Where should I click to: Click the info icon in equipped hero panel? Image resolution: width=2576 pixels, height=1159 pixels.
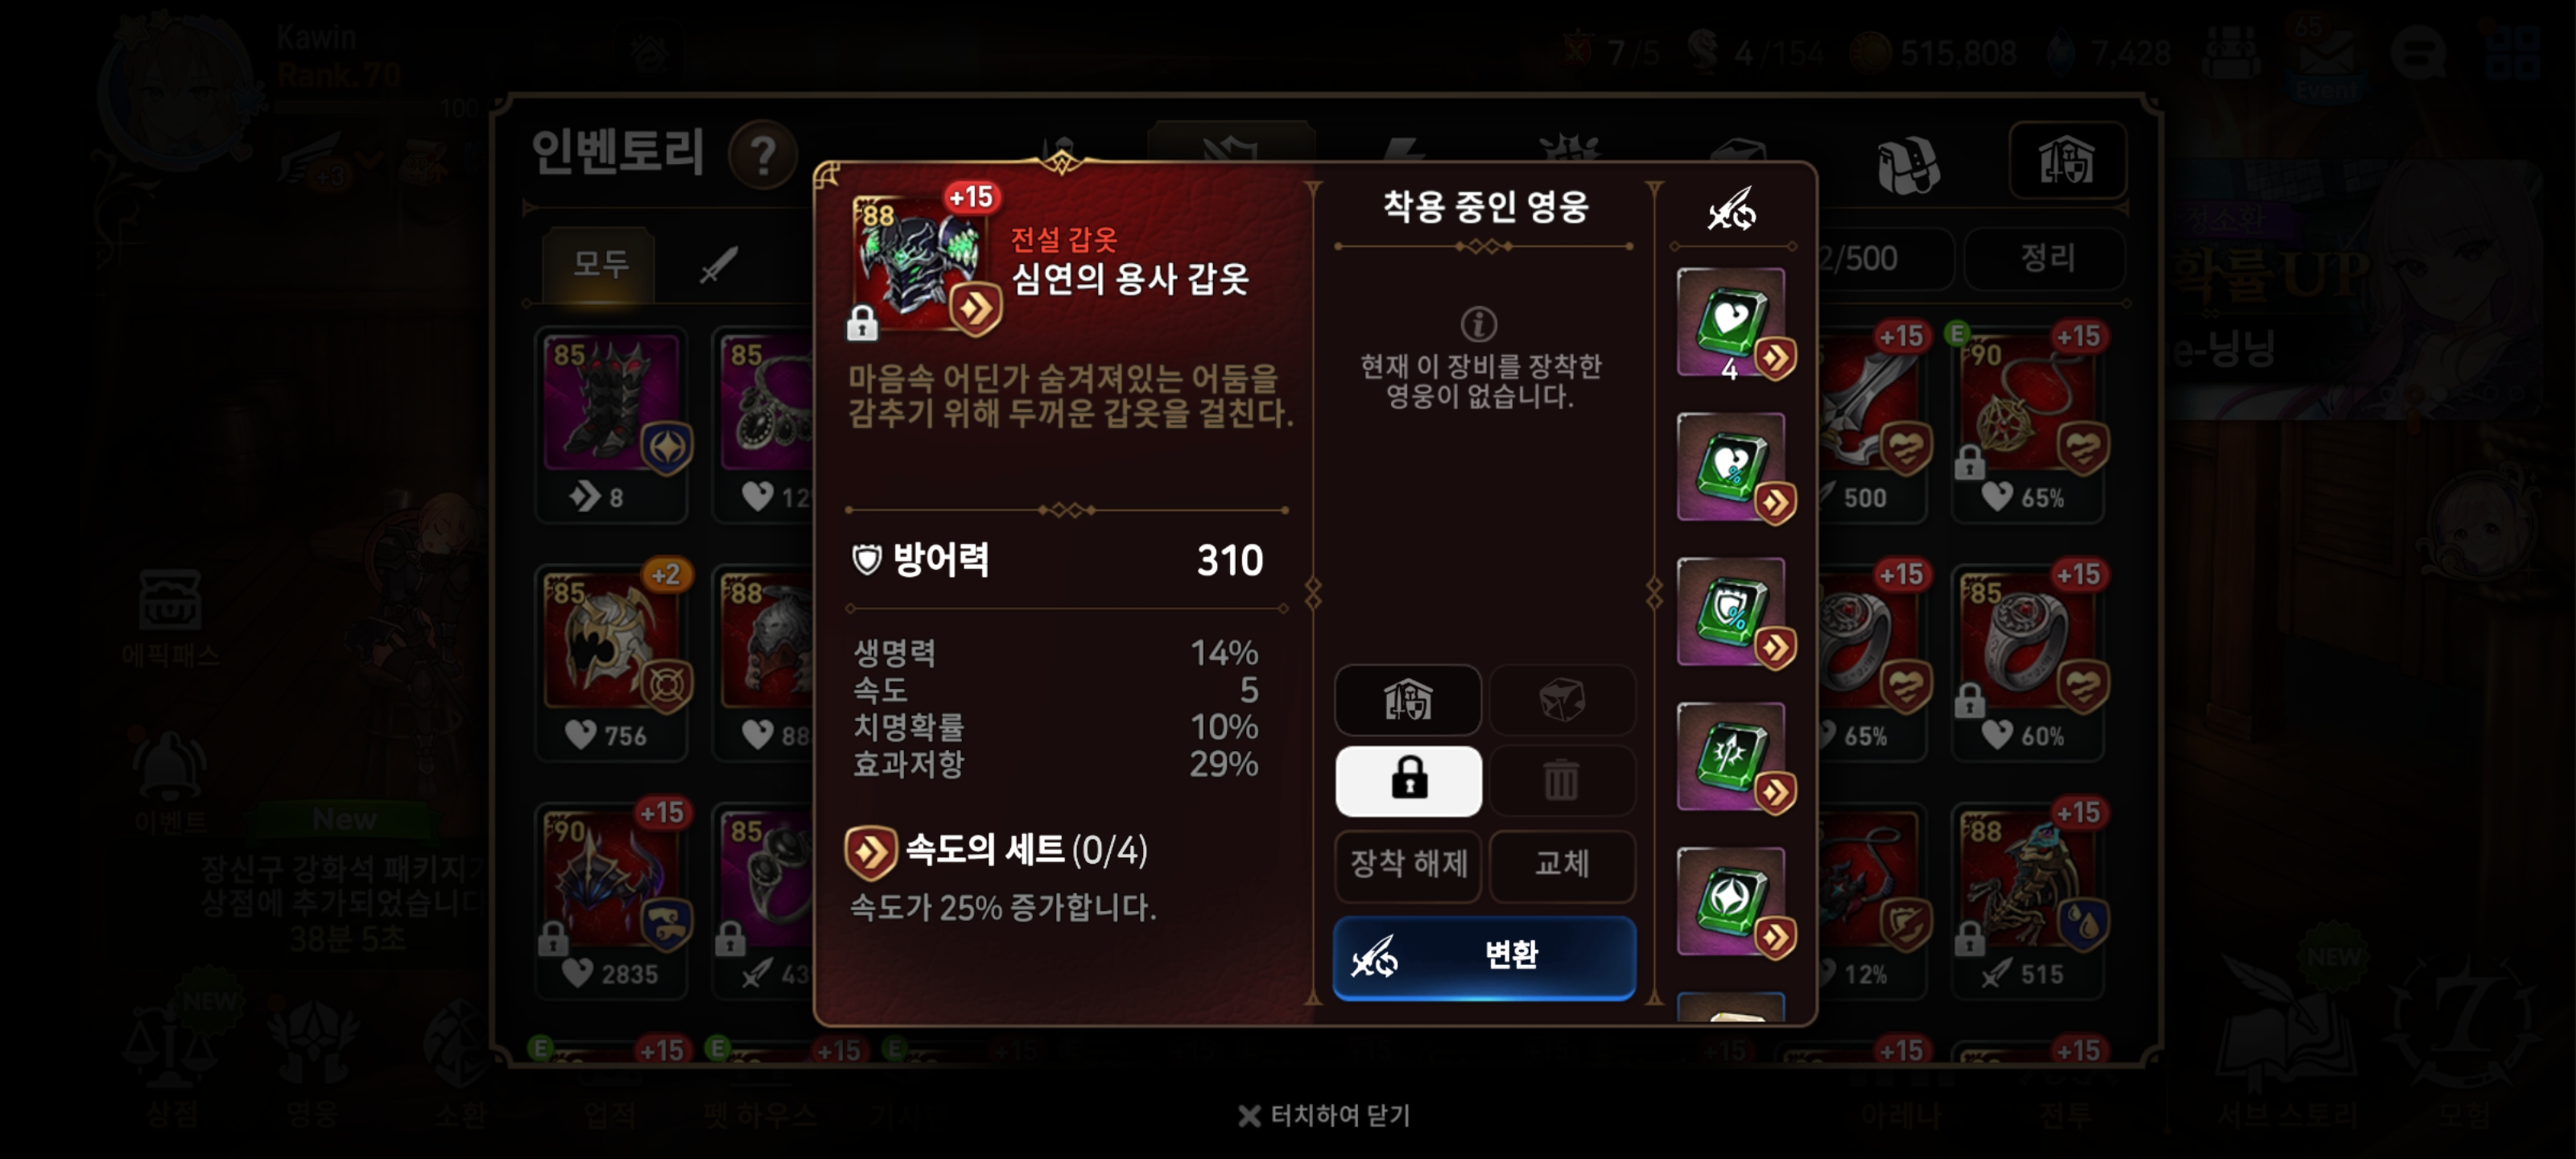click(x=1479, y=324)
